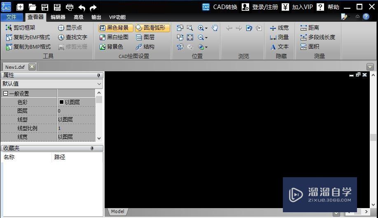Click 加入VIP button

[x=297, y=7]
